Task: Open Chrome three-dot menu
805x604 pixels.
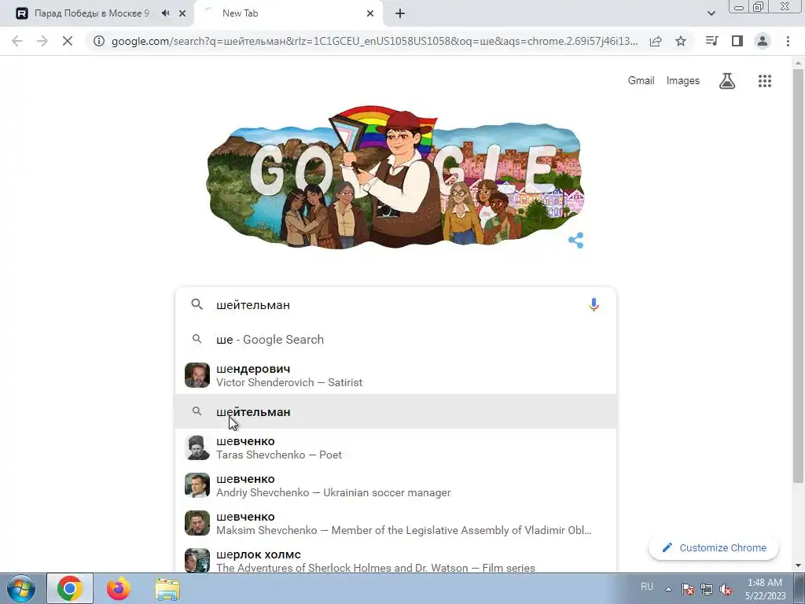Action: 788,41
